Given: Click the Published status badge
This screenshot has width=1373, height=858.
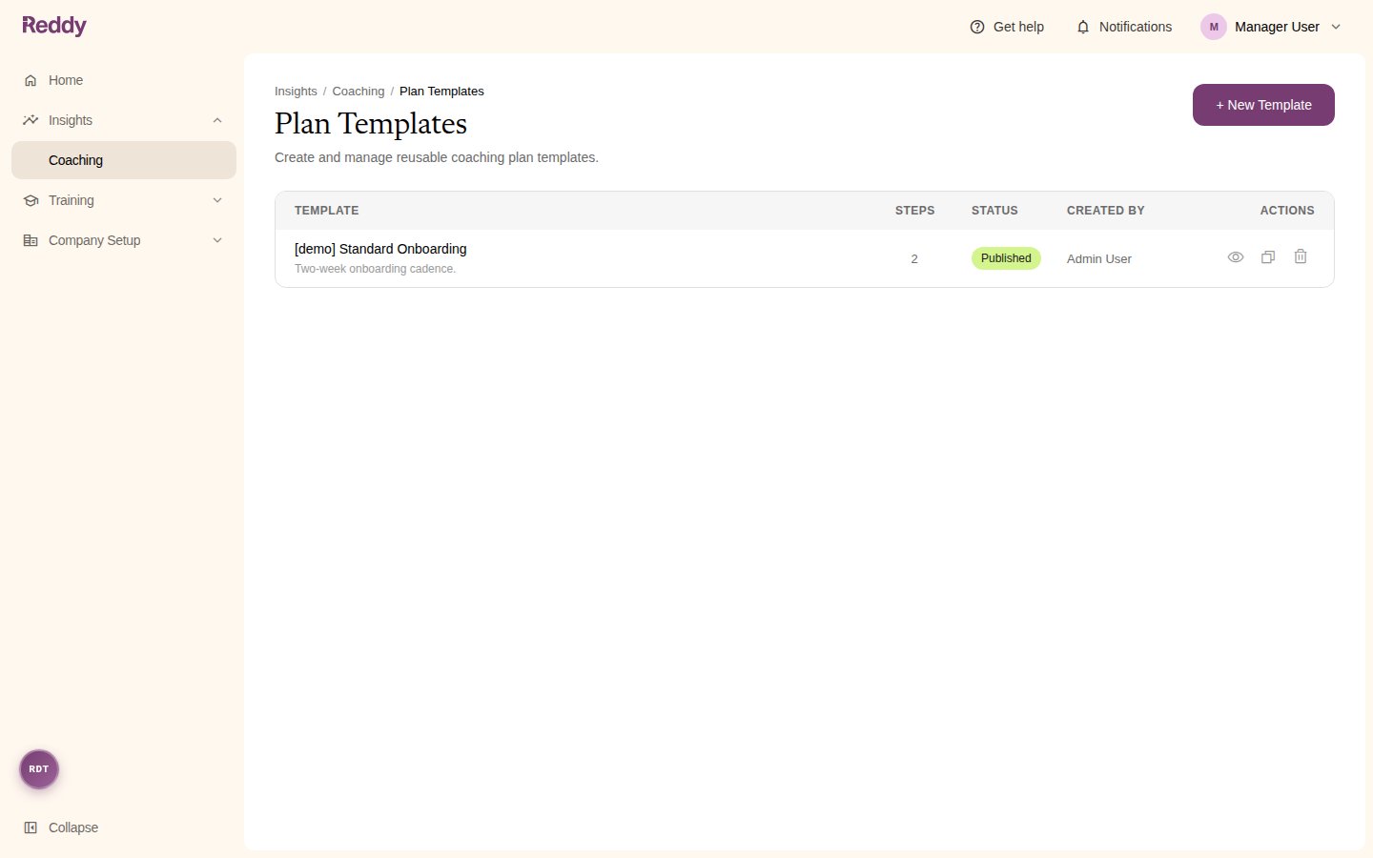Looking at the screenshot, I should point(1006,258).
